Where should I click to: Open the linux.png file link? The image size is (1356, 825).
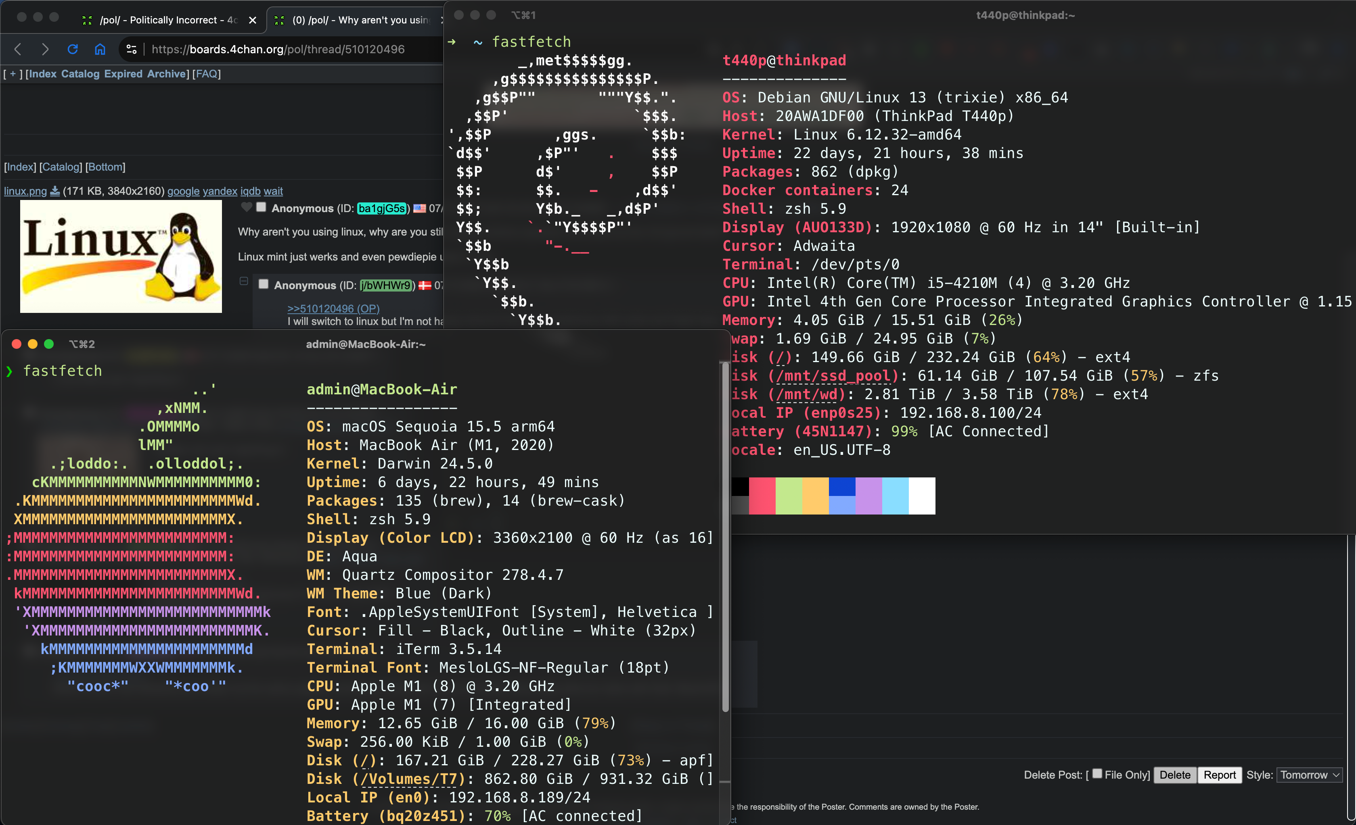pos(25,191)
